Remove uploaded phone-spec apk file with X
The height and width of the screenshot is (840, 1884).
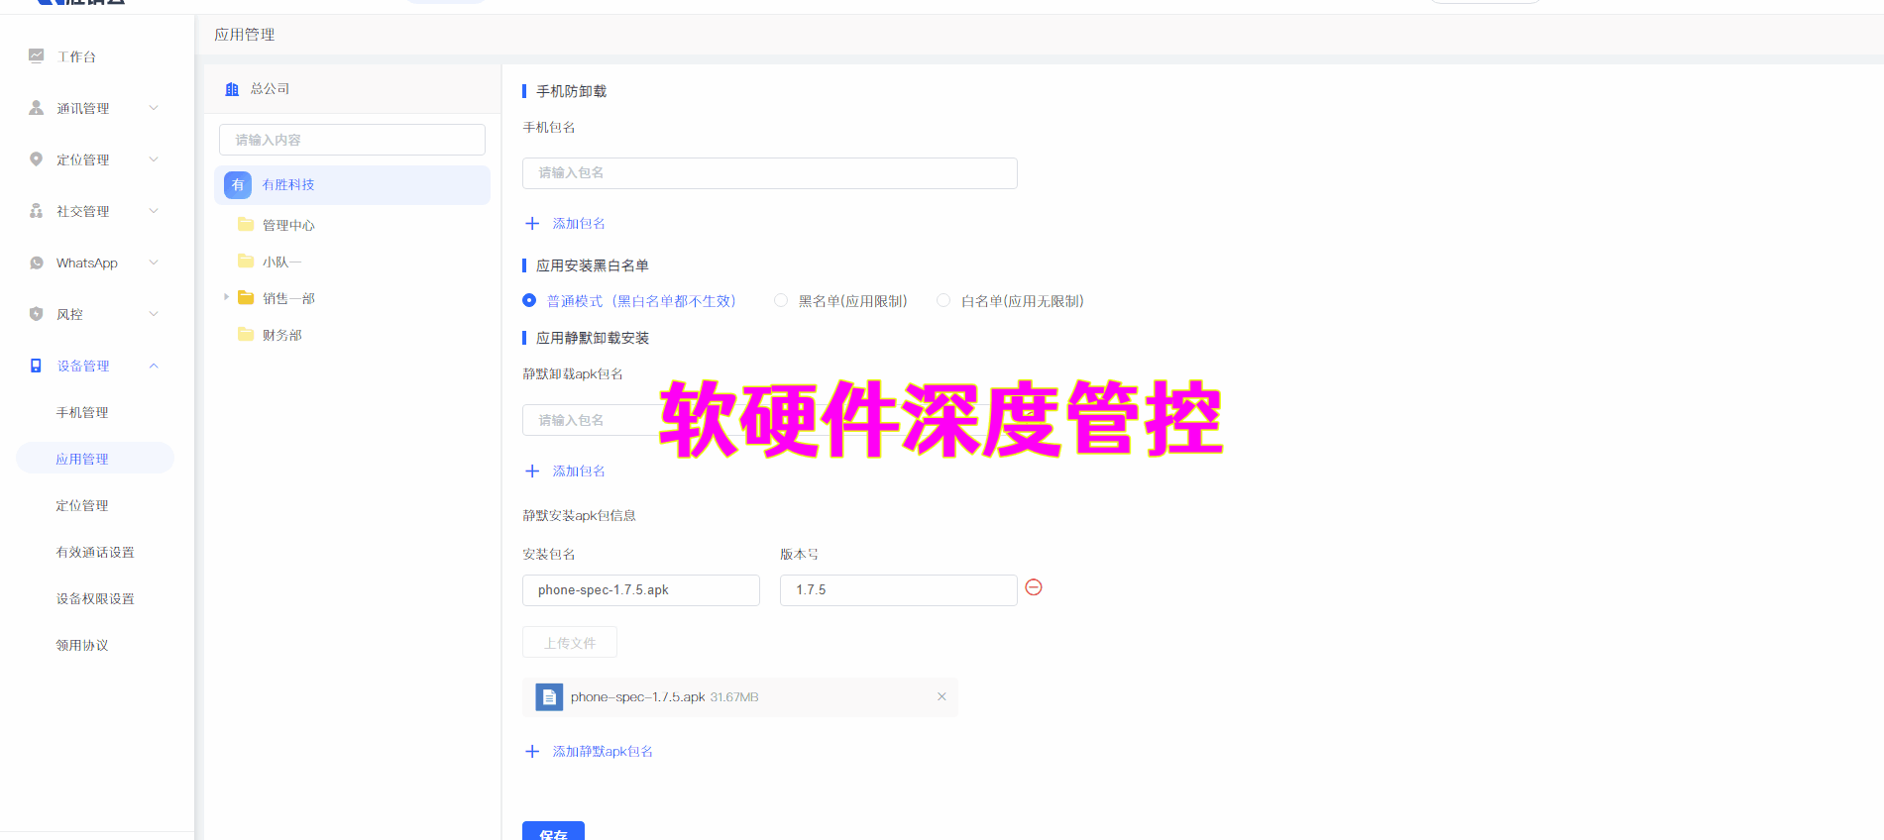click(942, 697)
